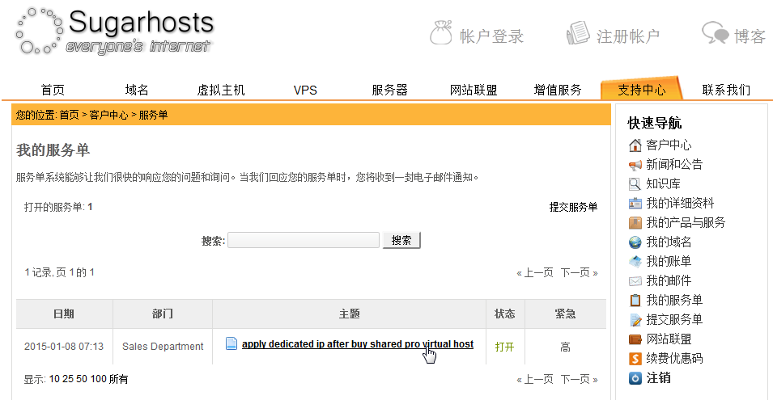Open 我的账单 in quick navigation

pos(669,261)
